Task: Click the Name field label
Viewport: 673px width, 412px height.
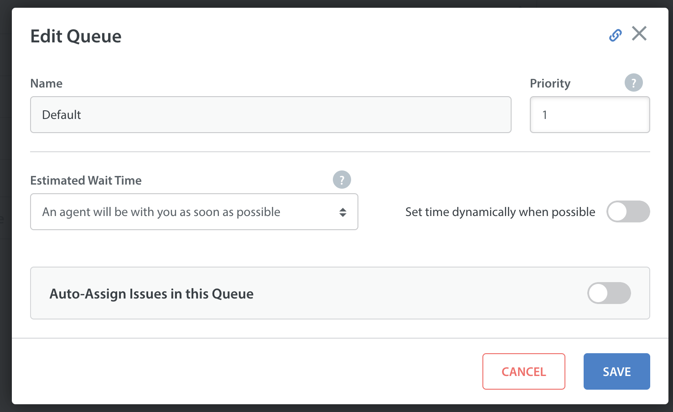Action: pos(47,83)
